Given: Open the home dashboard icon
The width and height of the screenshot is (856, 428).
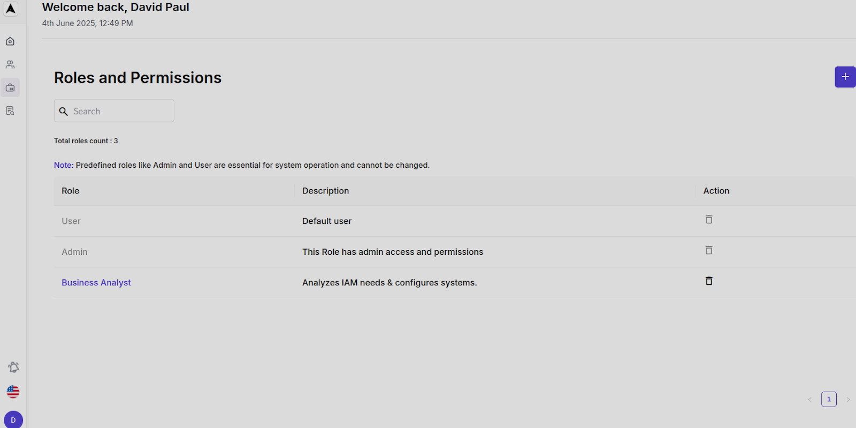Looking at the screenshot, I should 10,41.
